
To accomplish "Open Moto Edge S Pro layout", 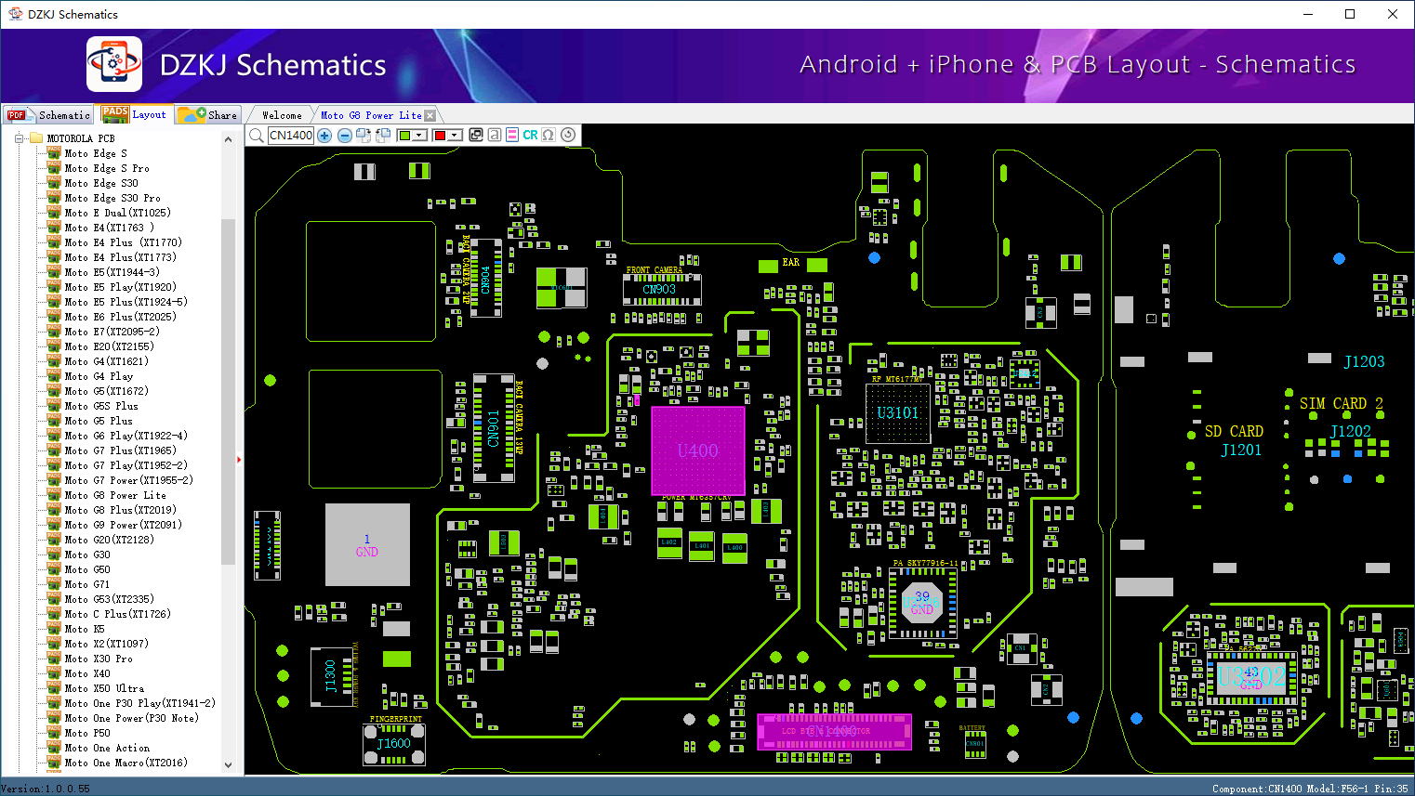I will pyautogui.click(x=107, y=168).
